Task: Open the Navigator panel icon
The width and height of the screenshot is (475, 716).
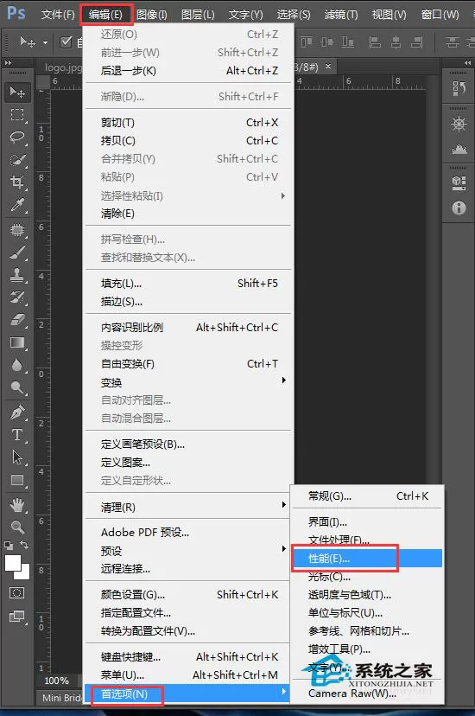Action: point(459,125)
